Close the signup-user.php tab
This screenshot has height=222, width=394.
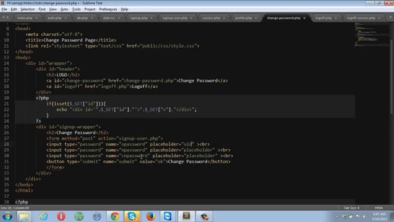pos(191,18)
